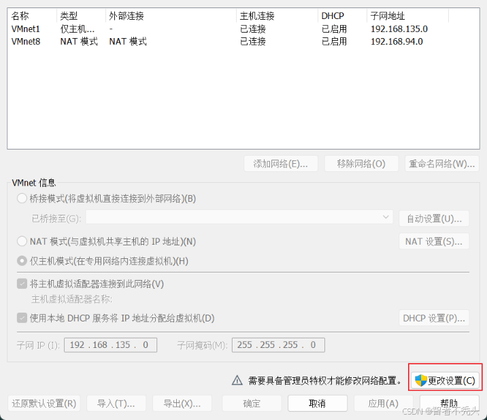Image resolution: width=487 pixels, height=420 pixels.
Task: Click the shield icon on 更改设置 button
Action: pos(421,381)
